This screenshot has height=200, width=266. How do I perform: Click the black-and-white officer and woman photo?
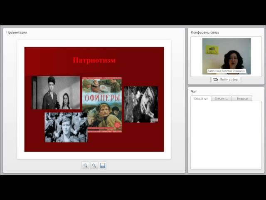click(56, 92)
